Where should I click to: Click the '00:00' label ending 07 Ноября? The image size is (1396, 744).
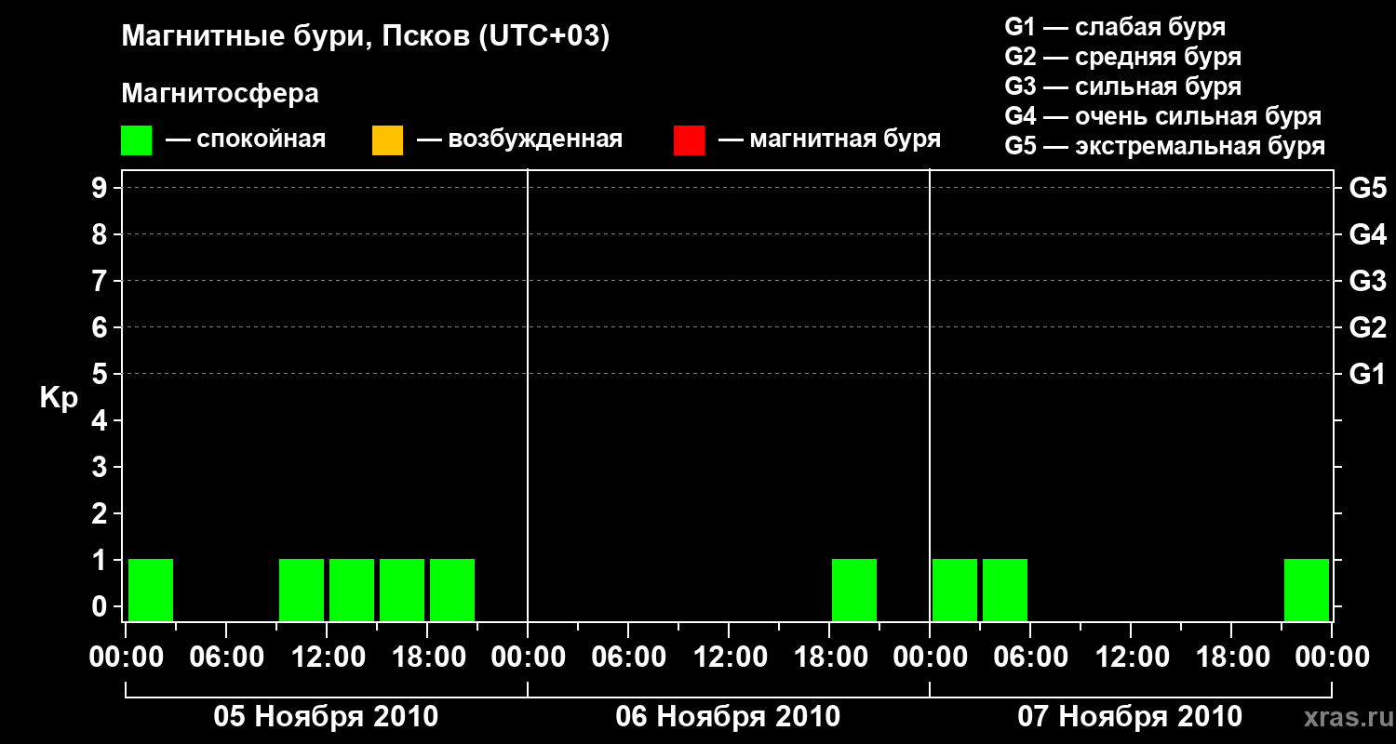coord(1332,657)
